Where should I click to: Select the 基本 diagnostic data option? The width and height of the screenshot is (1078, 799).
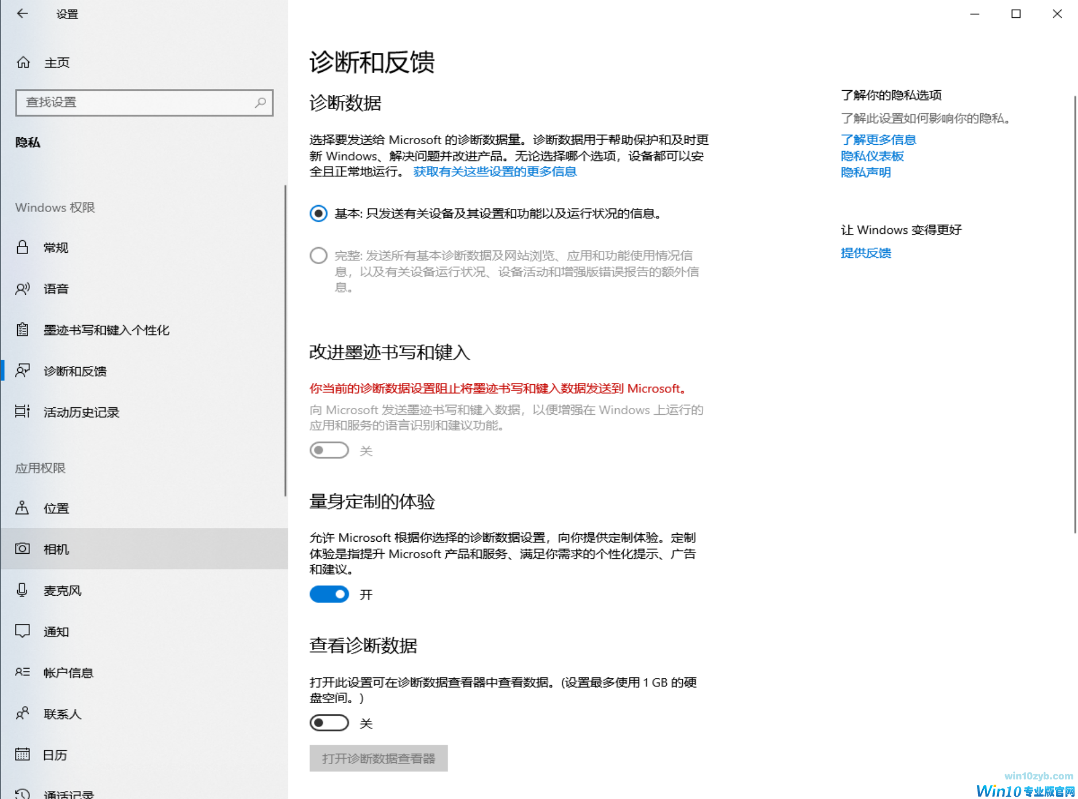point(318,213)
